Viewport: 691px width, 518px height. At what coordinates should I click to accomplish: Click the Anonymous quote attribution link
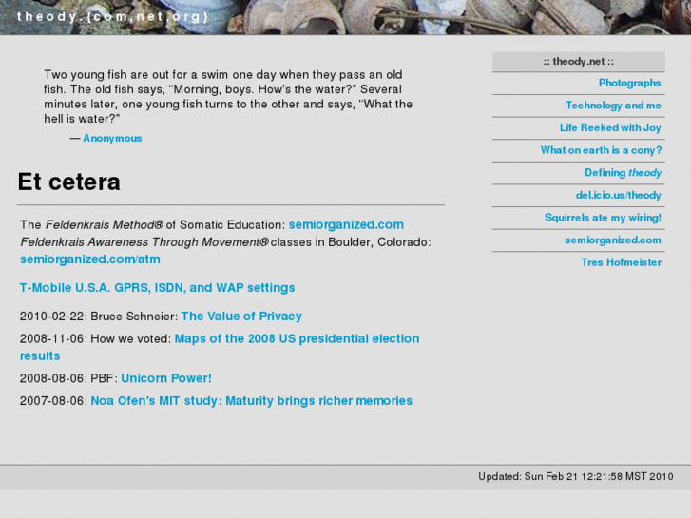pos(112,138)
